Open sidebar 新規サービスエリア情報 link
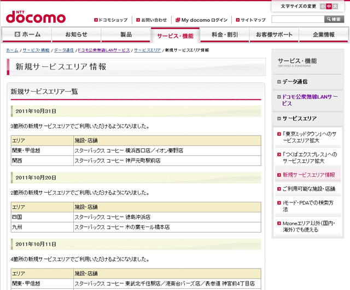 (308, 175)
